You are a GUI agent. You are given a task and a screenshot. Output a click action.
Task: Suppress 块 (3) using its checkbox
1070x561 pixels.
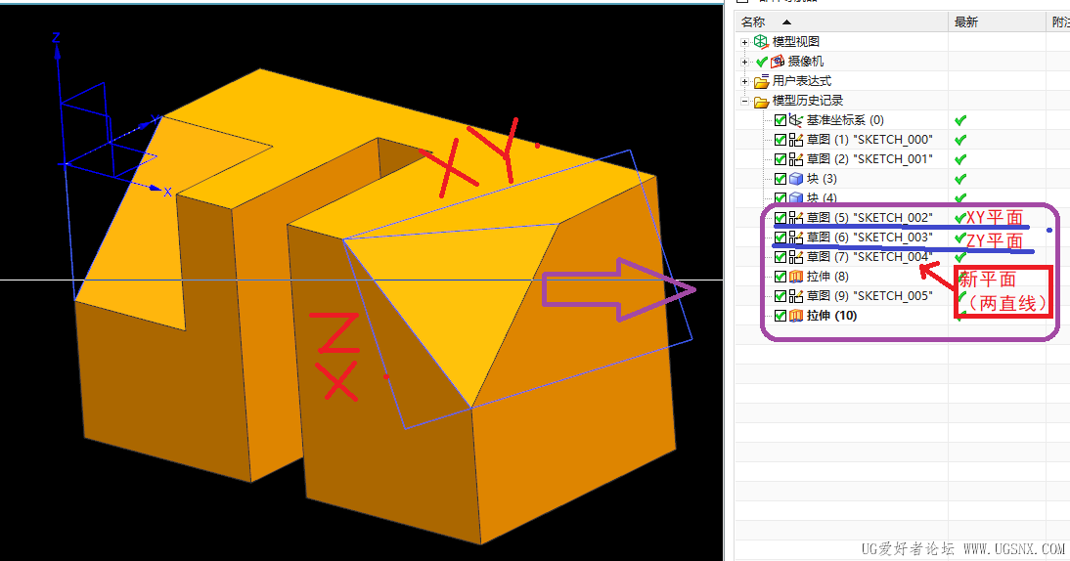coord(780,179)
